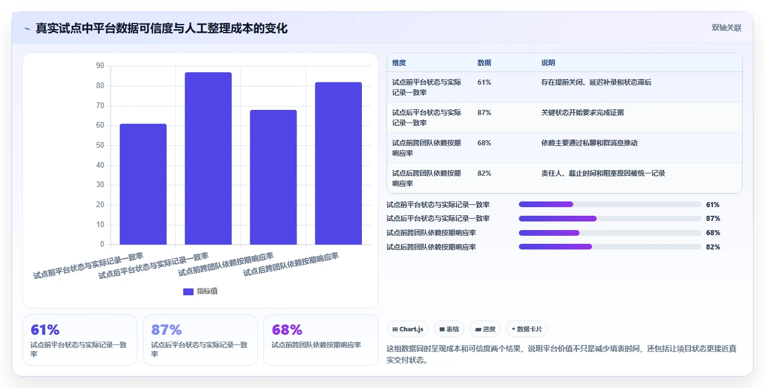Viewport: 765px width, 388px height.
Task: Click the 表格 chip
Action: point(449,329)
